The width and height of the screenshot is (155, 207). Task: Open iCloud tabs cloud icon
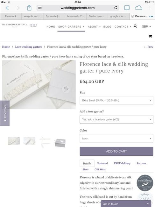138,8
